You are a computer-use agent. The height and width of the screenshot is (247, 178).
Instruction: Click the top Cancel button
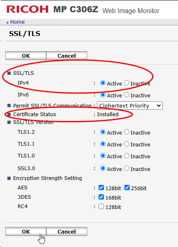click(67, 56)
